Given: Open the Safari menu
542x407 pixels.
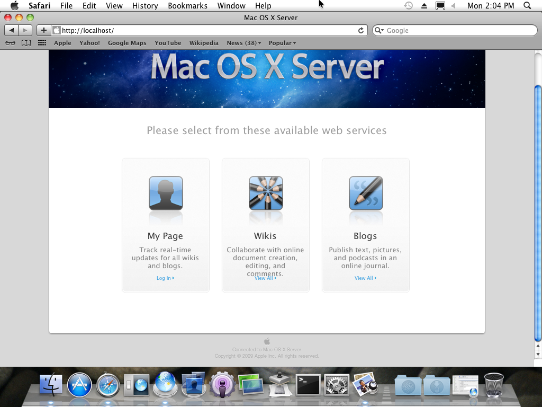Looking at the screenshot, I should 39,5.
